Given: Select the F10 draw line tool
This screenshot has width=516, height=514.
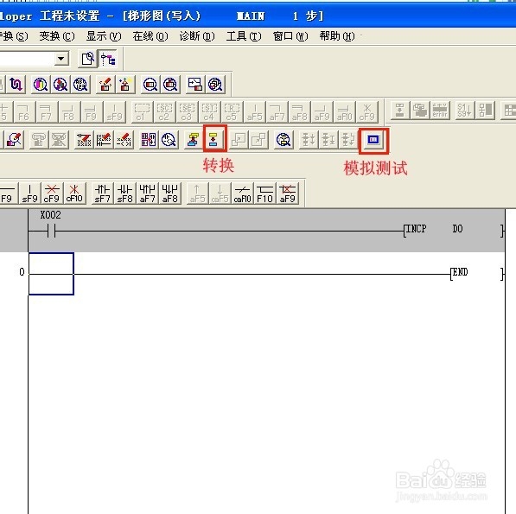Looking at the screenshot, I should [264, 194].
